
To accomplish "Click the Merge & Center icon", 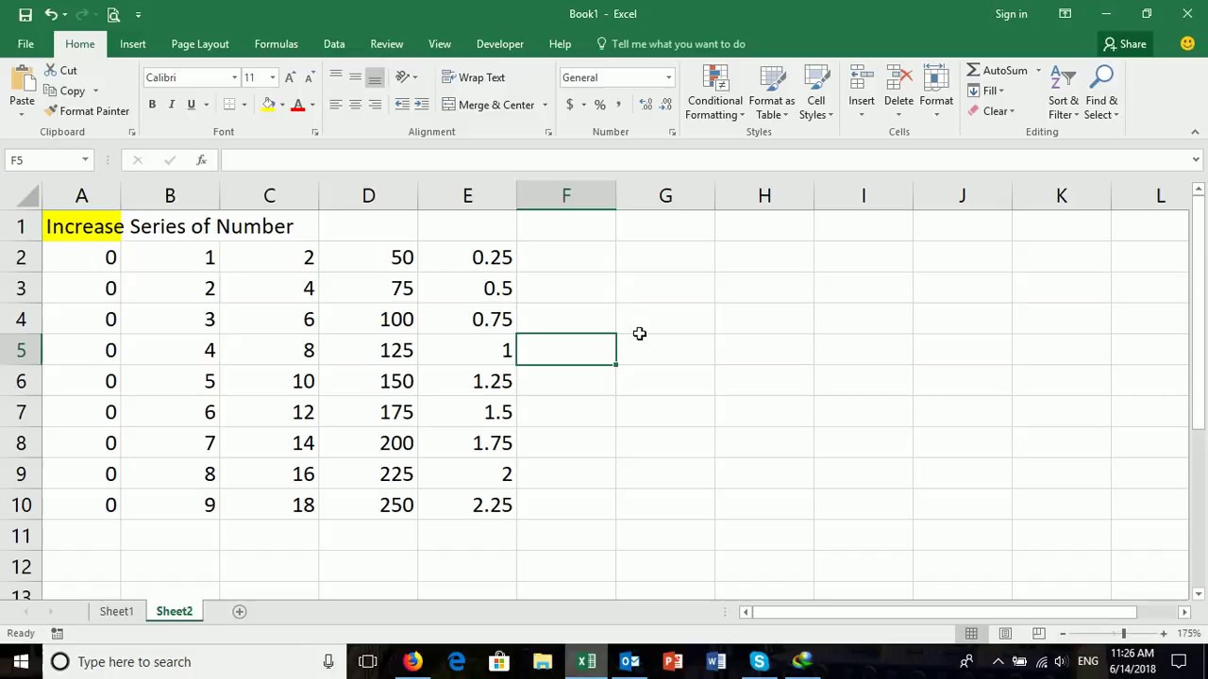I will pos(449,105).
